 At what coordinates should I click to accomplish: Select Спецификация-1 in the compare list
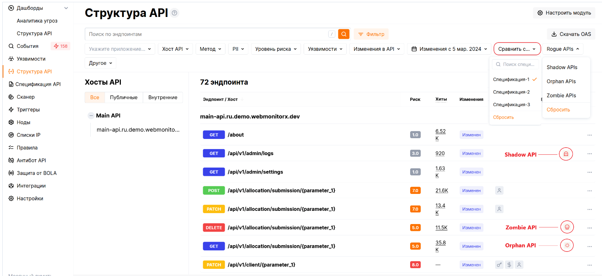coord(515,79)
